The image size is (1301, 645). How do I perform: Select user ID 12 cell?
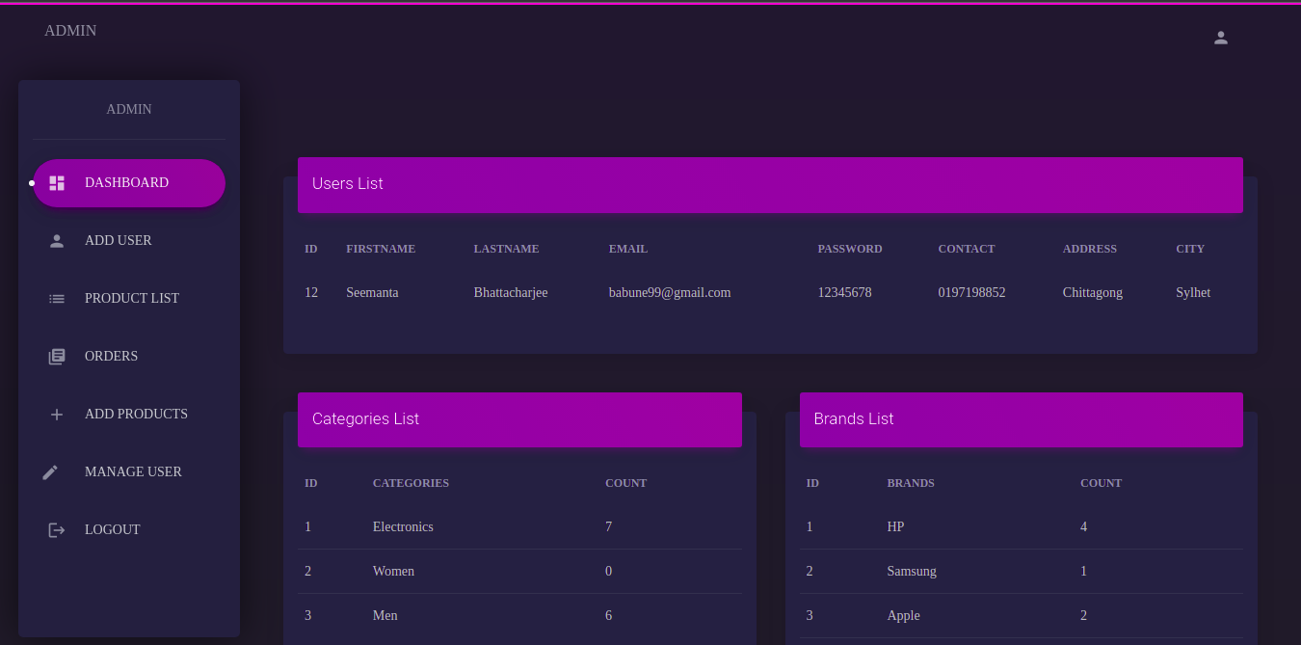coord(311,292)
